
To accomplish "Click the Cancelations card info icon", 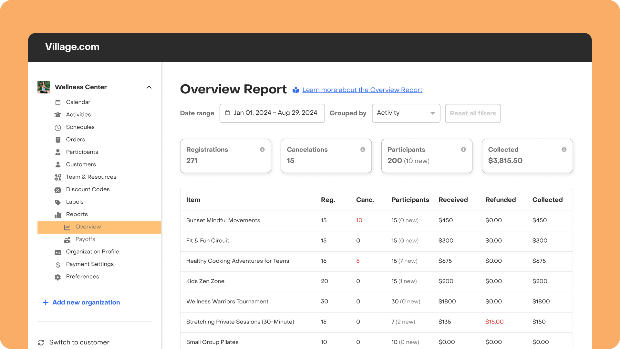I will (x=363, y=150).
